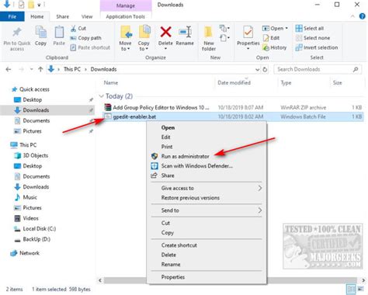The image size is (368, 295).
Task: Click History in the ribbon Open group
Action: coord(275,47)
